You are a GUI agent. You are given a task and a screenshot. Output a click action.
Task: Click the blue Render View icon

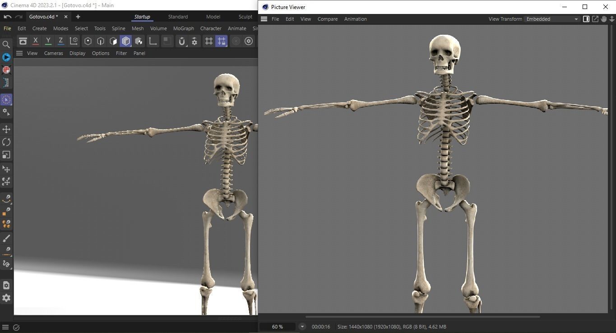point(6,57)
